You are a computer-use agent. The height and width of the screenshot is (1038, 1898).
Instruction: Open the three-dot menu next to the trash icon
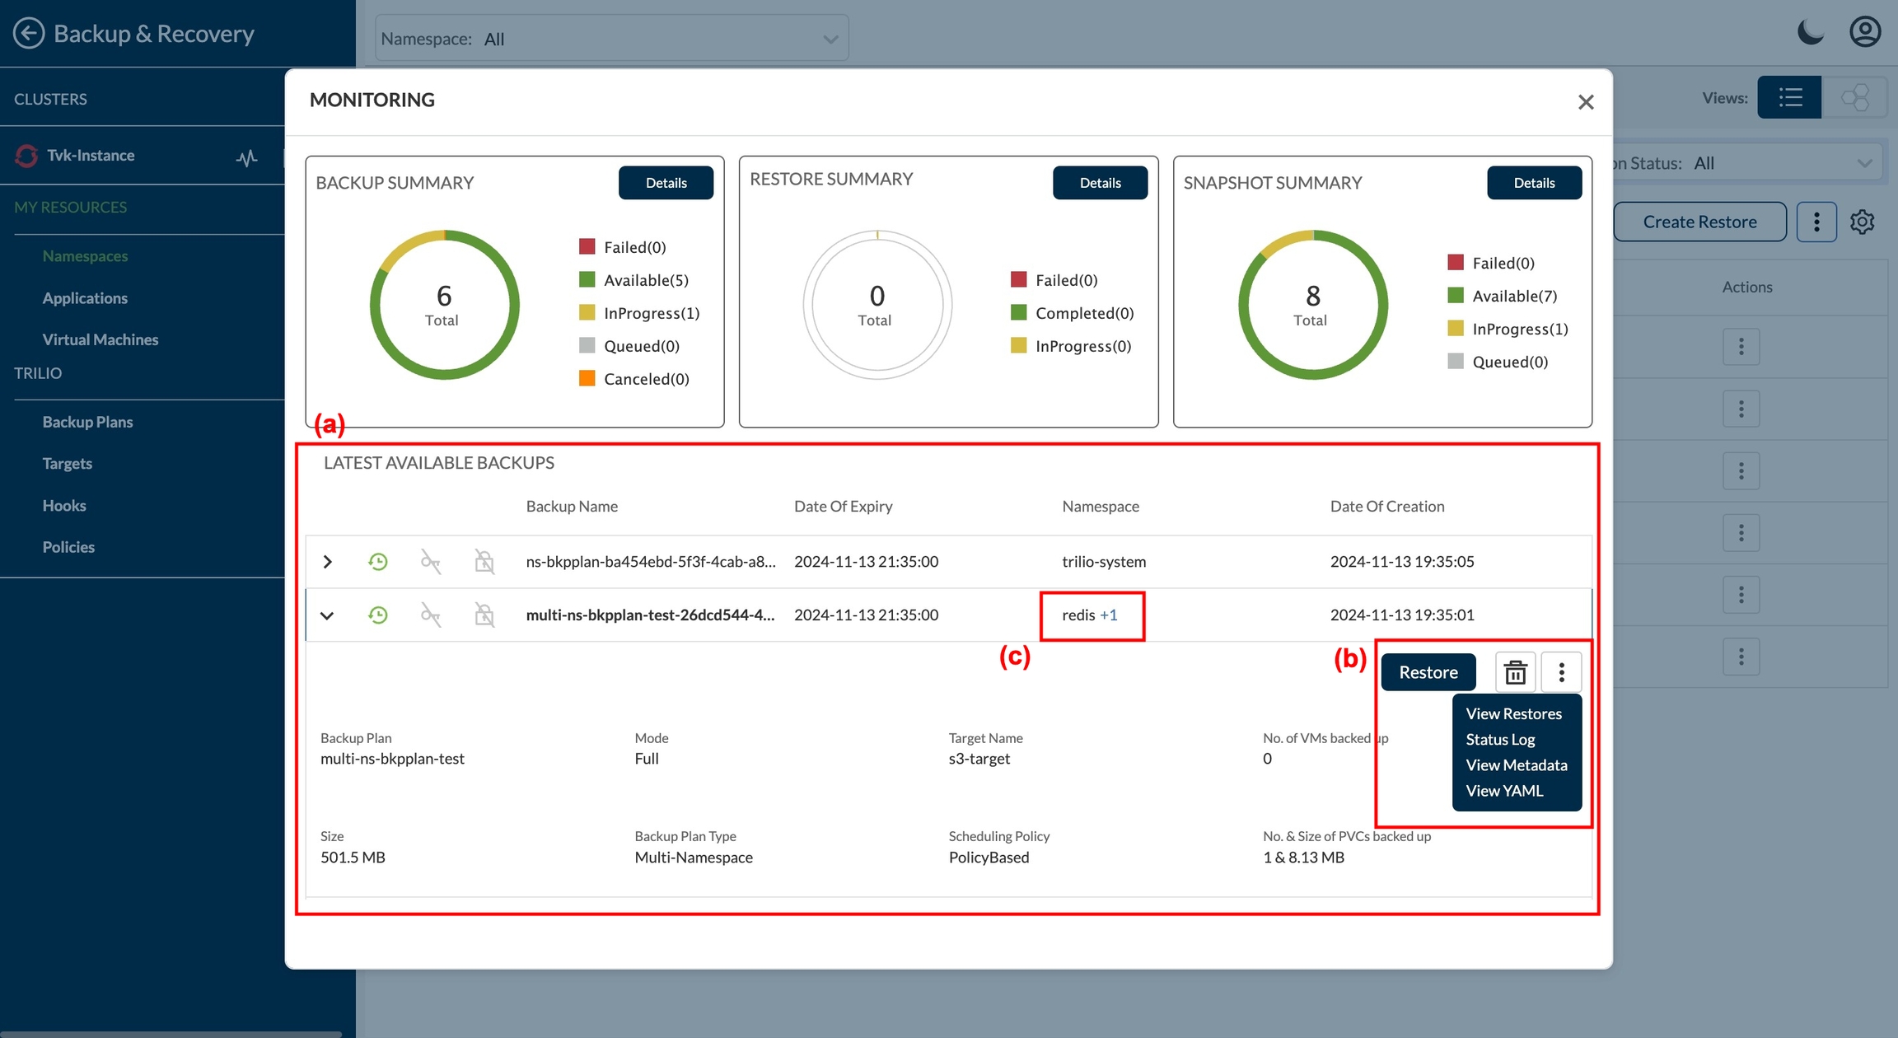pos(1561,672)
